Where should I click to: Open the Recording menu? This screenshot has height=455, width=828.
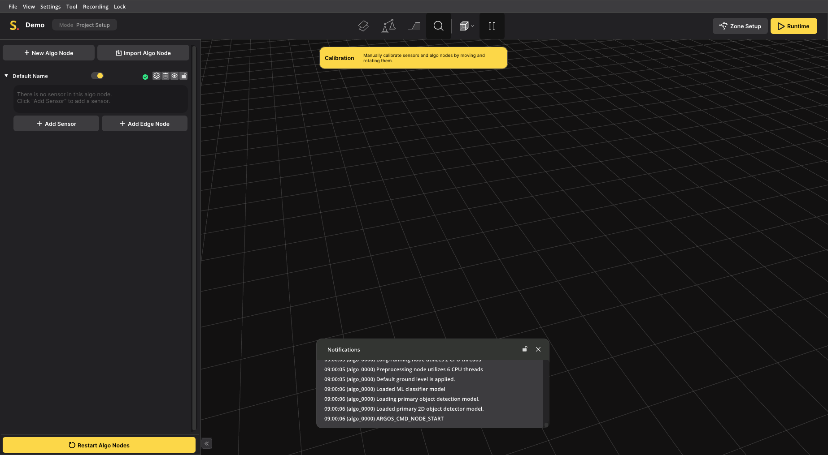pyautogui.click(x=96, y=6)
